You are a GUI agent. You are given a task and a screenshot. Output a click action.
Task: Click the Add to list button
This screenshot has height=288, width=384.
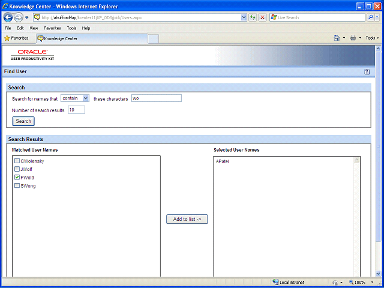pyautogui.click(x=187, y=219)
